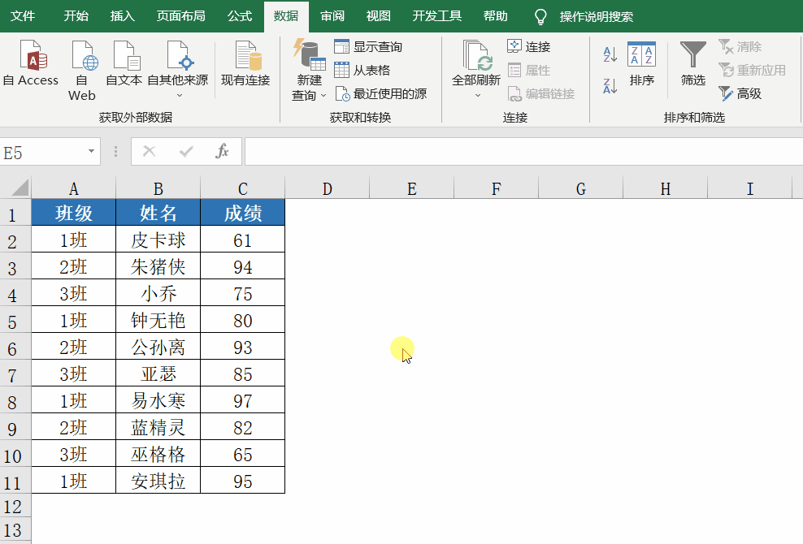Launch 新建查询 in 获取和转换 group
Screen dimensions: 803x544
click(x=307, y=65)
